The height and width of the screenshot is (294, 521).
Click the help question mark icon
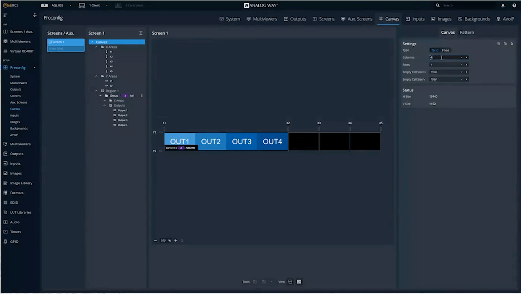514,5
